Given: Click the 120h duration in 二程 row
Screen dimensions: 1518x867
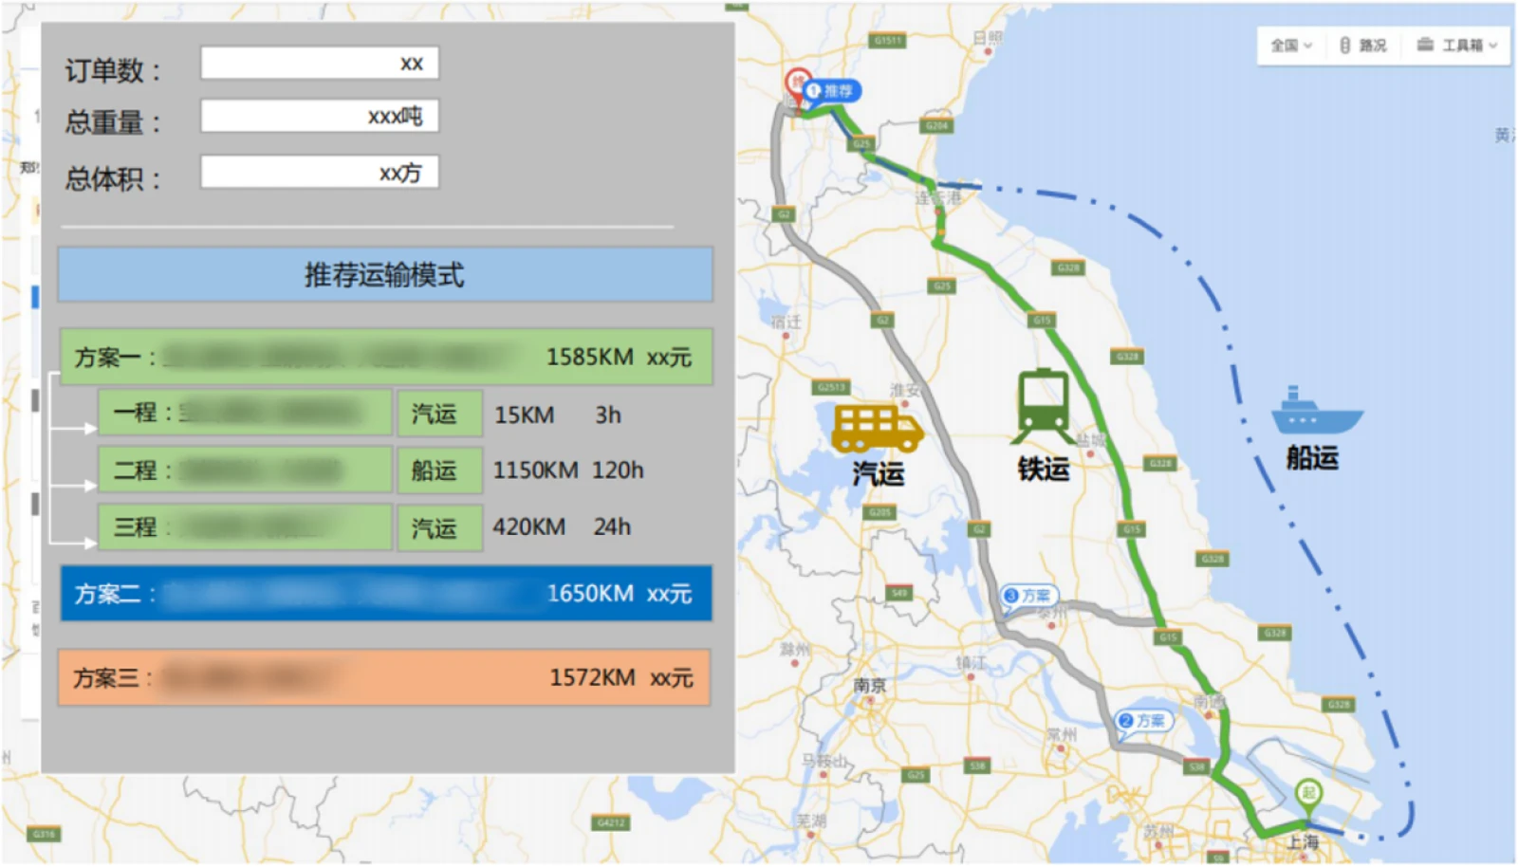Looking at the screenshot, I should 618,470.
